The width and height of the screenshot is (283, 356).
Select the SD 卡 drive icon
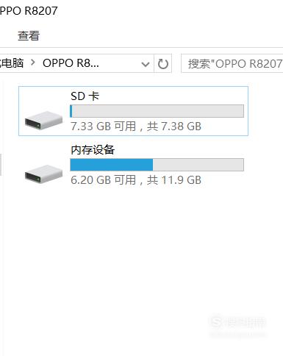point(43,120)
